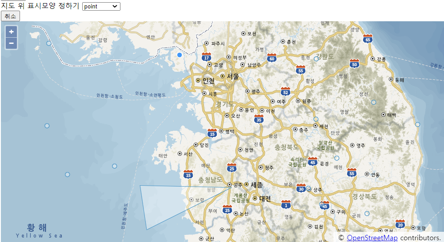Zoom out with the minus button
This screenshot has height=242, width=444.
point(11,43)
